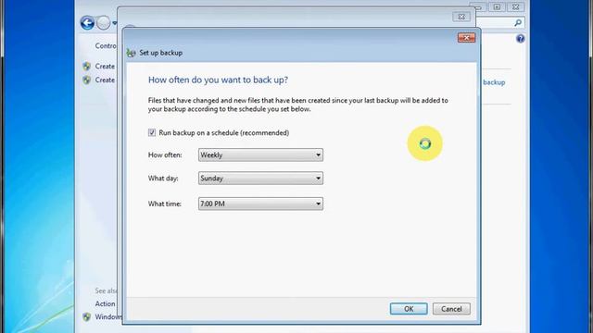The height and width of the screenshot is (333, 593).
Task: Open the first Create link in sidebar
Action: [105, 66]
